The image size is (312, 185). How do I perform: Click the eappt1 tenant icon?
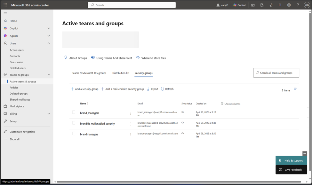[218, 5]
